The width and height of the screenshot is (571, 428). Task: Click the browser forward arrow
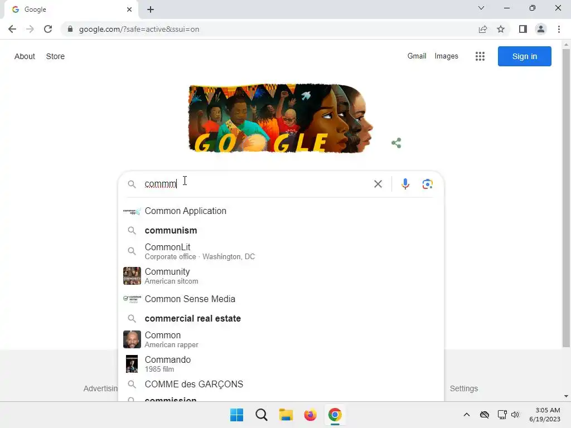pyautogui.click(x=30, y=29)
